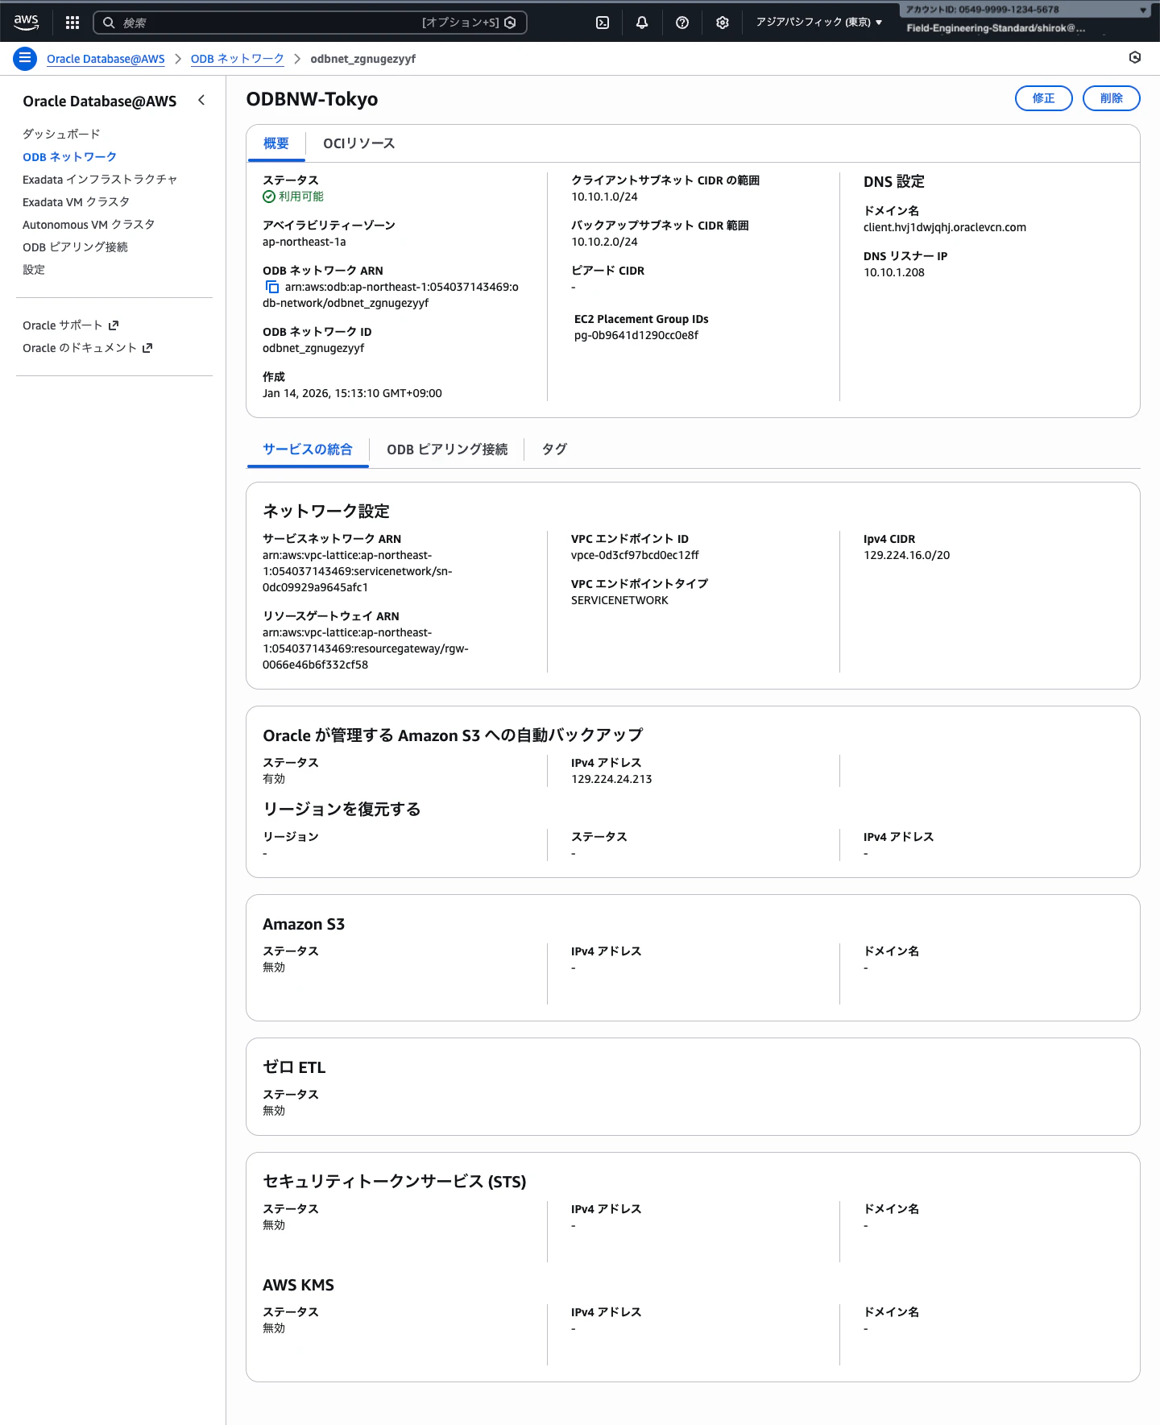Click external link icon for Oracle のドキュメント

pyautogui.click(x=147, y=348)
